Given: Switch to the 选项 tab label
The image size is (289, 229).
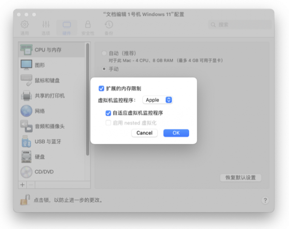Looking at the screenshot, I should [x=46, y=33].
